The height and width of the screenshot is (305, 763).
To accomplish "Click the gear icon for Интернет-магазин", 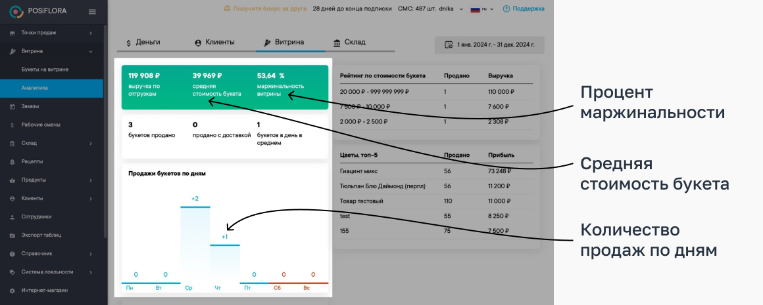I will (12, 290).
